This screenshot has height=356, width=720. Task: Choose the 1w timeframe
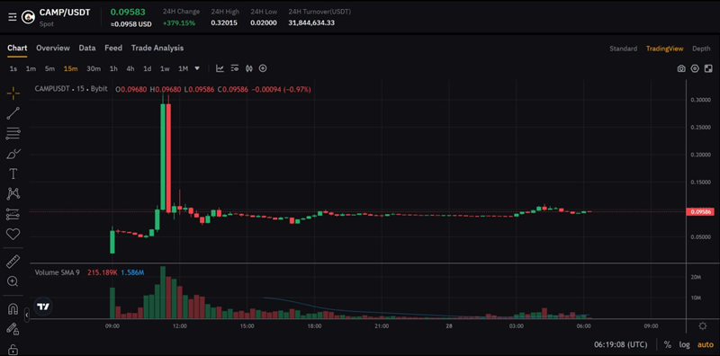pyautogui.click(x=165, y=69)
